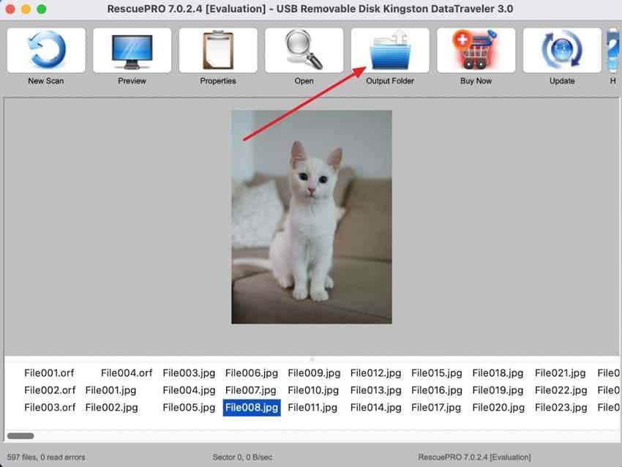Select File019.jpg from recovered files

pos(498,390)
